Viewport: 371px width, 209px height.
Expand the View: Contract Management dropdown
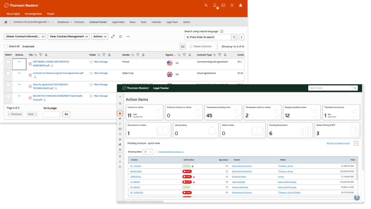pyautogui.click(x=68, y=36)
